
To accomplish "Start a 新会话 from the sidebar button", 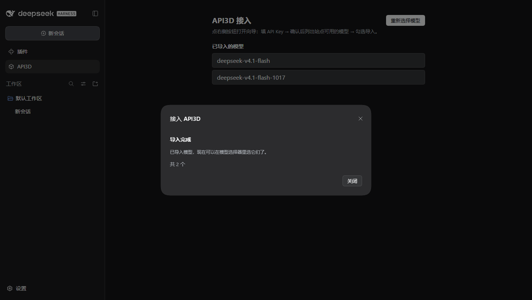I will (53, 33).
